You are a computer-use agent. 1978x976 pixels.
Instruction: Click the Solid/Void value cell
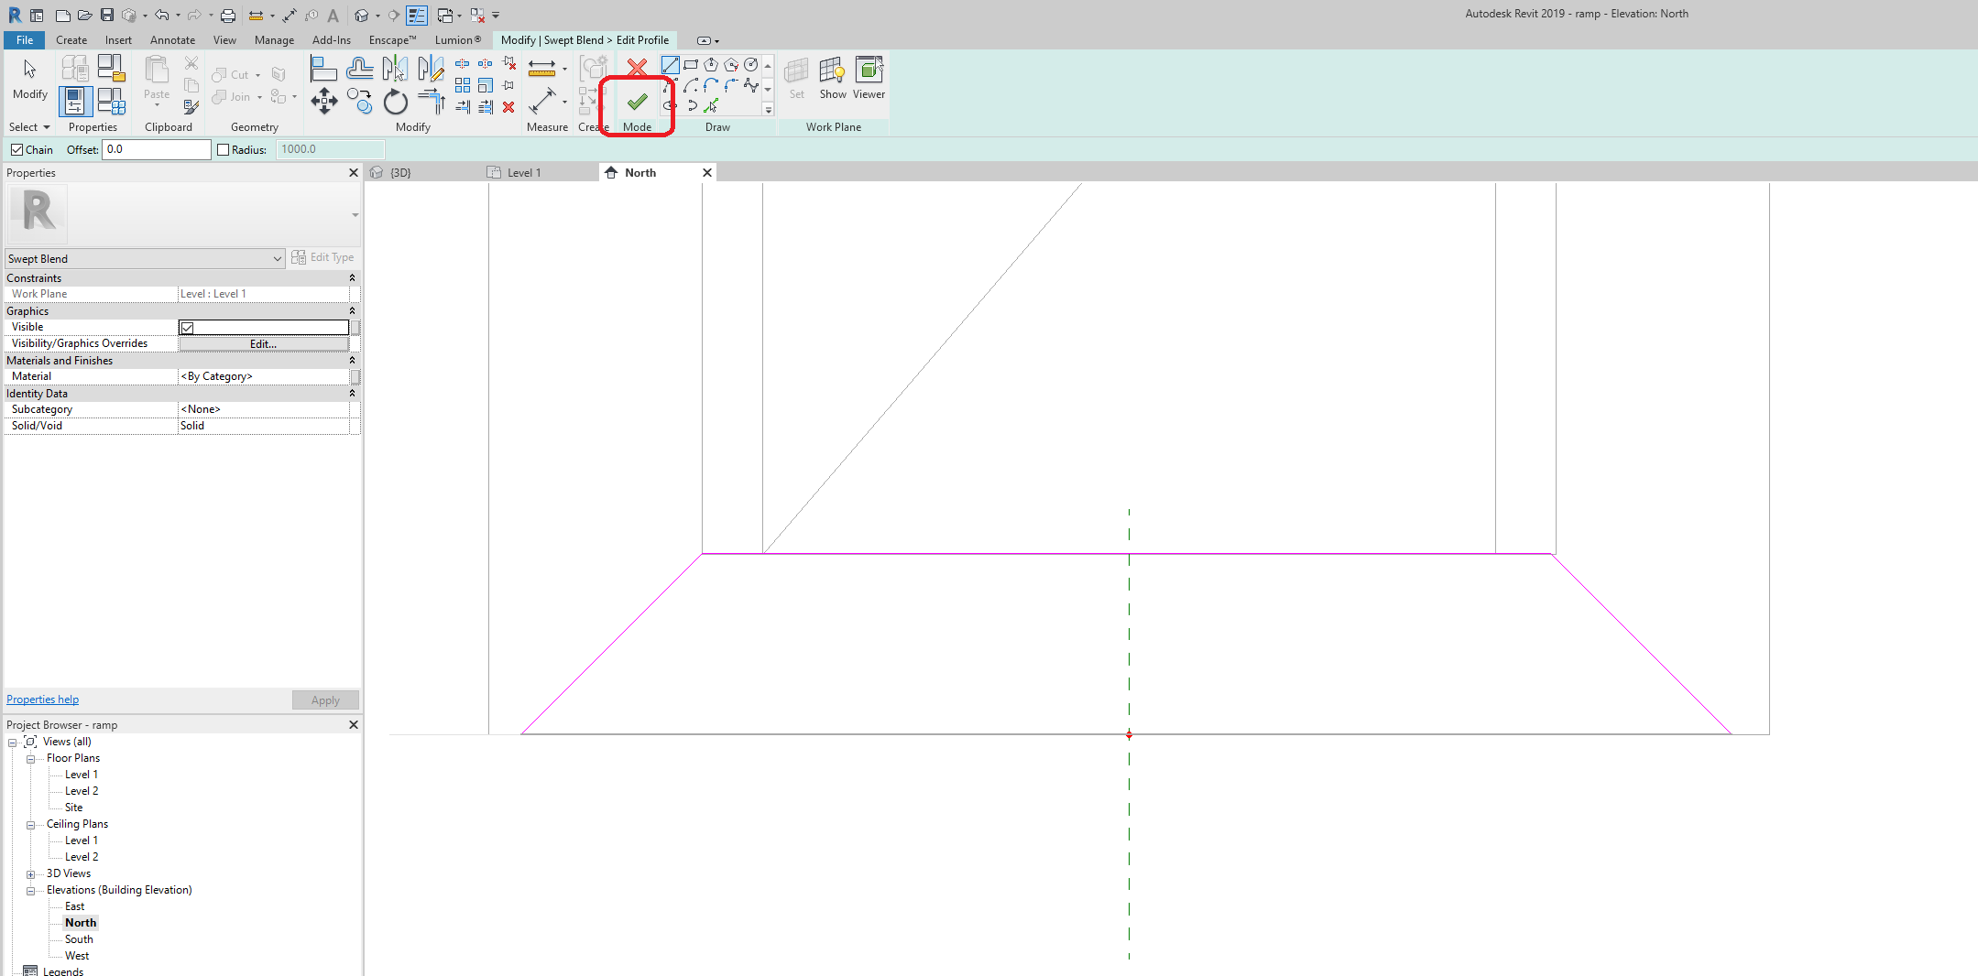click(x=264, y=426)
